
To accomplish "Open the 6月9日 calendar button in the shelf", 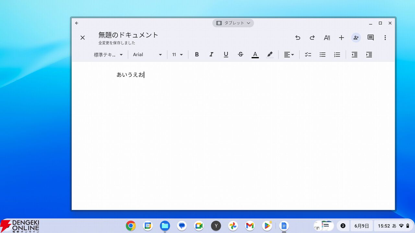I will point(362,226).
